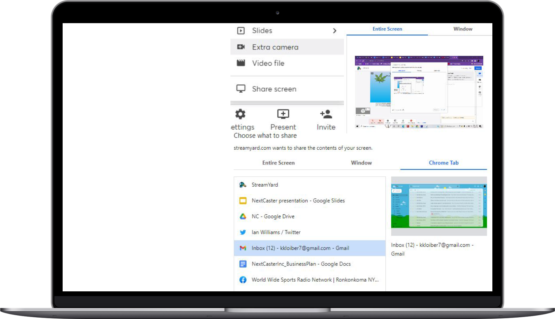The height and width of the screenshot is (319, 555).
Task: Click the Invite person icon
Action: coord(326,114)
